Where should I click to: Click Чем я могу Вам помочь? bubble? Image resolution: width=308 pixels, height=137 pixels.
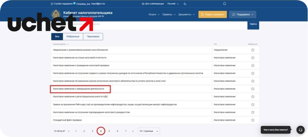pos(276,130)
